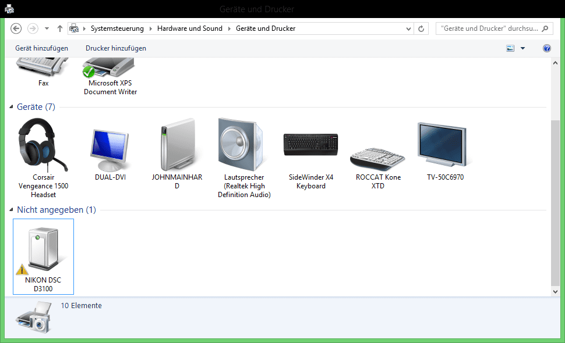Click the Back navigation arrow

click(16, 28)
